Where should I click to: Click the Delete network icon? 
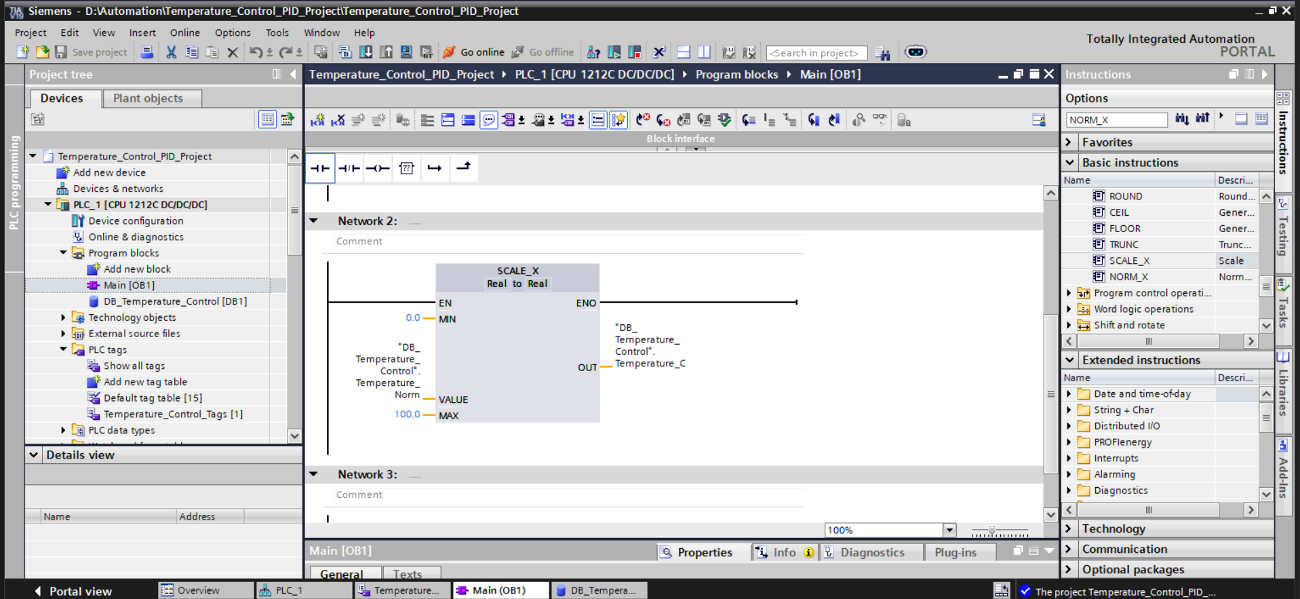[x=338, y=120]
